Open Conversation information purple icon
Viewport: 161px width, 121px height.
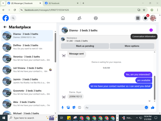click(x=151, y=30)
